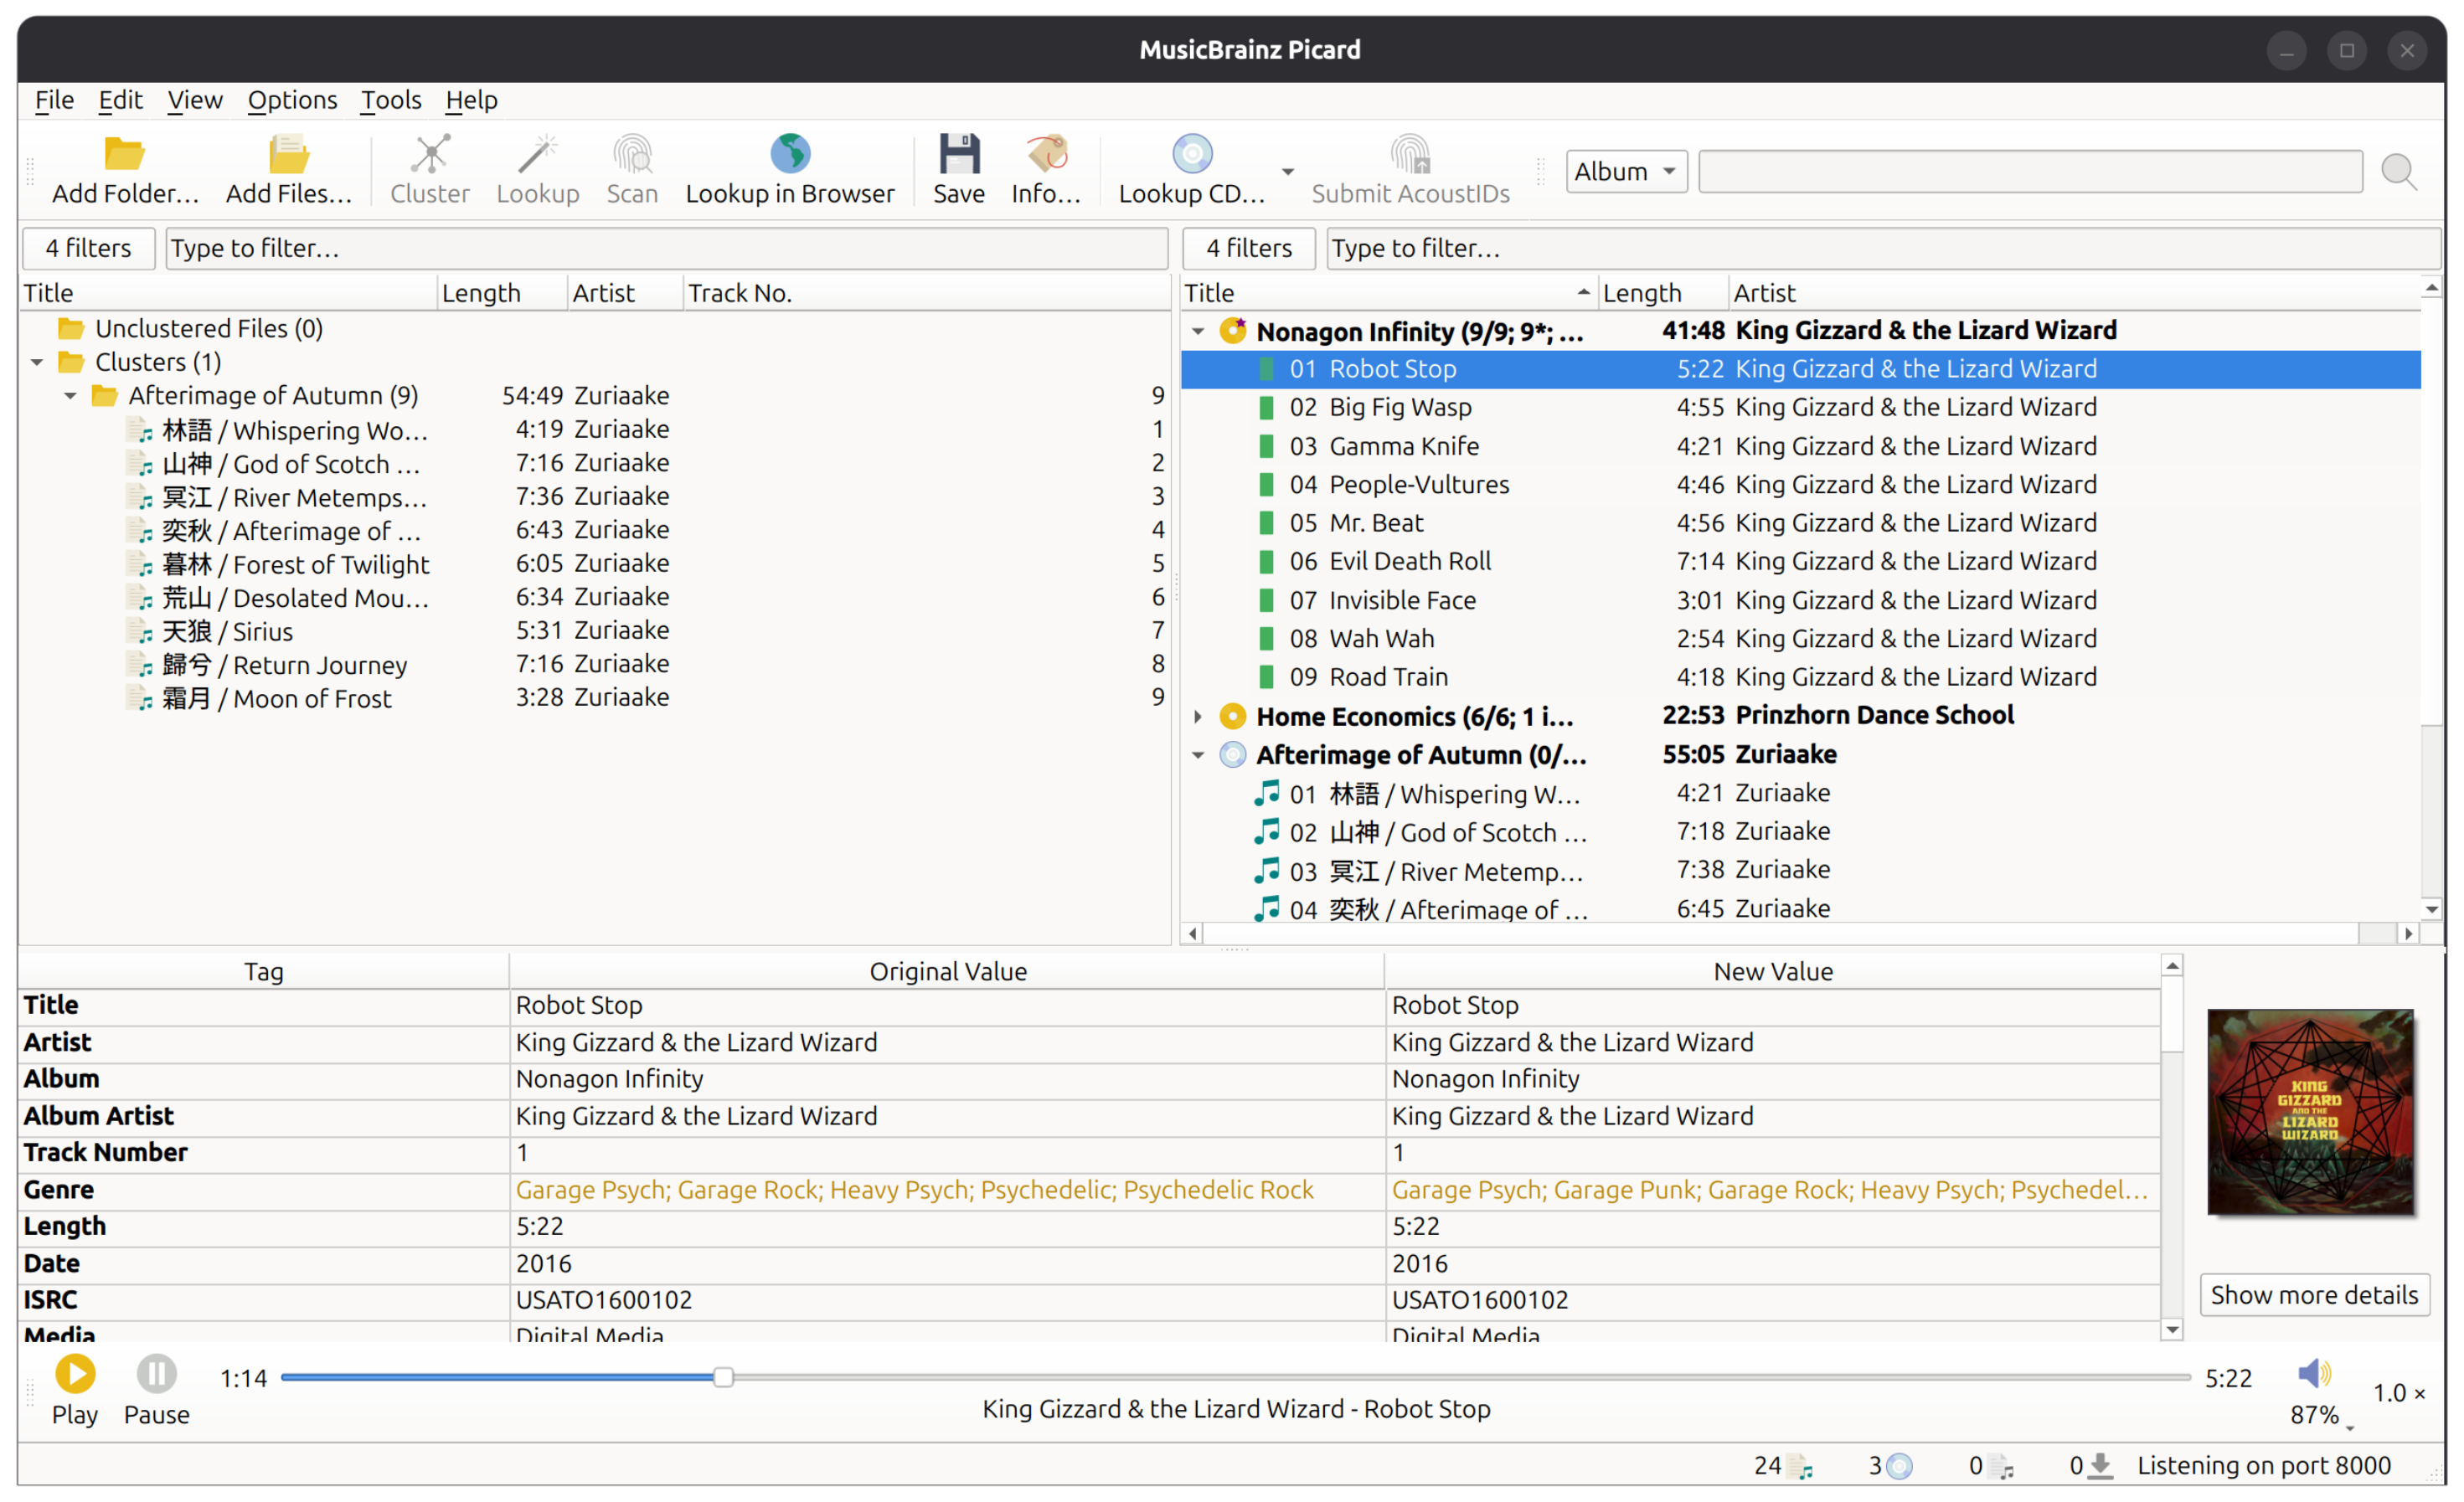This screenshot has width=2464, height=1502.
Task: Open the Options menu
Action: pos(292,100)
